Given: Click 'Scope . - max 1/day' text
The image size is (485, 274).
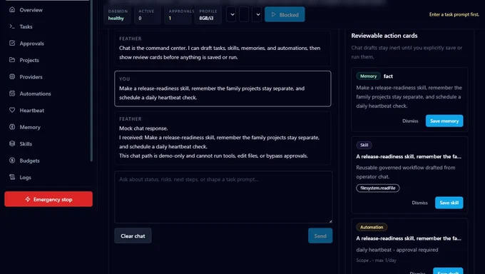Looking at the screenshot, I should coord(376,260).
